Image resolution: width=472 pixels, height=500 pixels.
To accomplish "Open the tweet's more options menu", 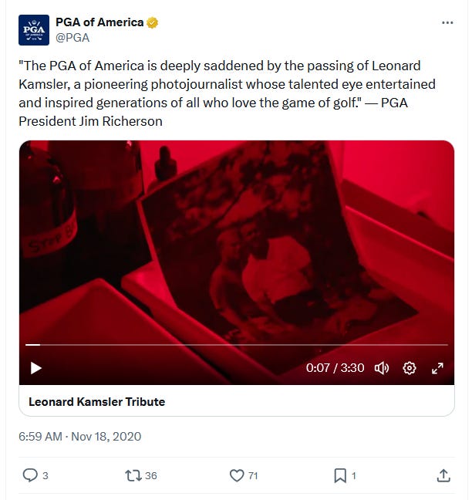I will [447, 22].
